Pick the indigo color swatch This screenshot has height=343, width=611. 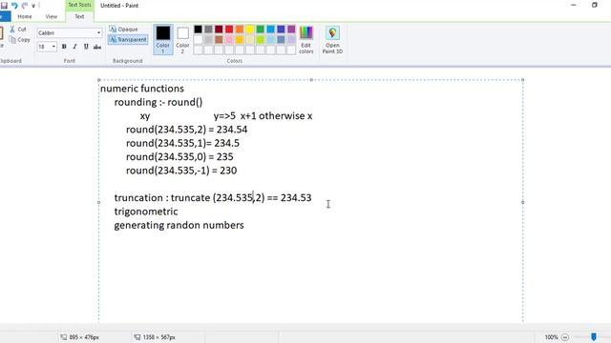click(x=281, y=30)
